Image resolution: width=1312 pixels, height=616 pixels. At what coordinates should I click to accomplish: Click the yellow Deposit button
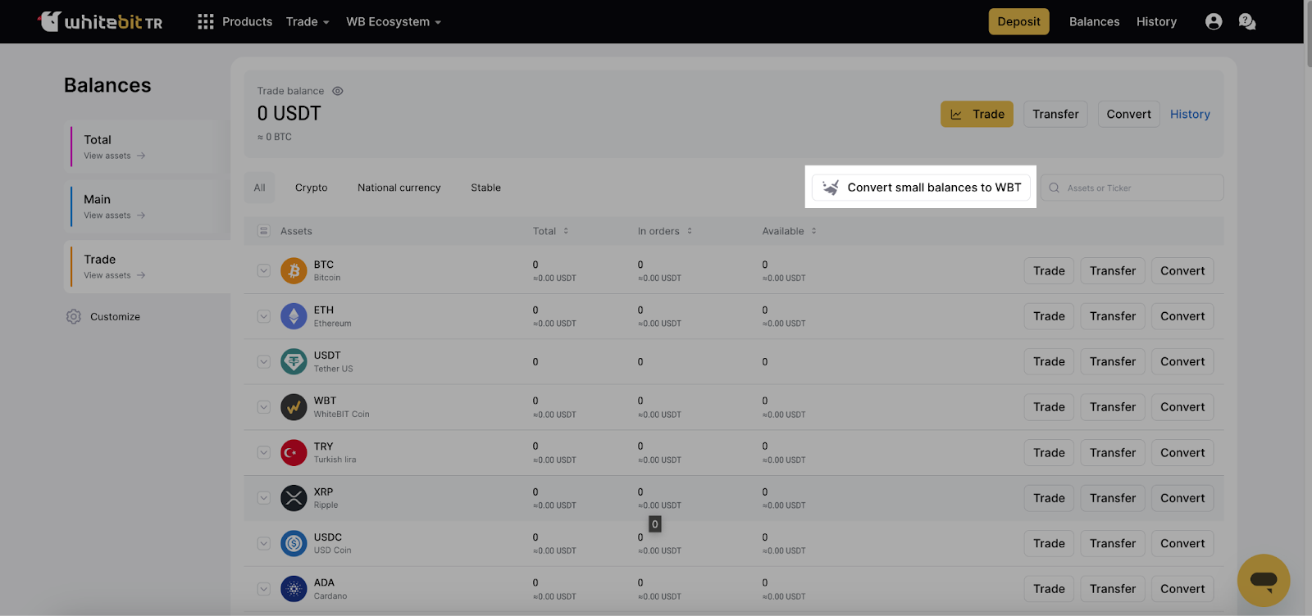[x=1018, y=21]
